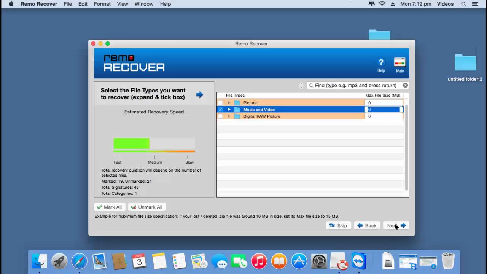Screen dimensions: 487x274
Task: Open the Mail app in the dock
Action: [x=99, y=261]
